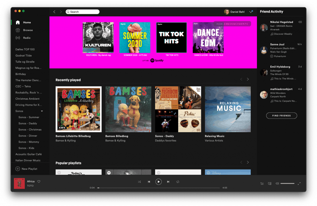Viewport: 317px width, 206px height.
Task: Like Africa with the heart icon
Action: [39, 181]
